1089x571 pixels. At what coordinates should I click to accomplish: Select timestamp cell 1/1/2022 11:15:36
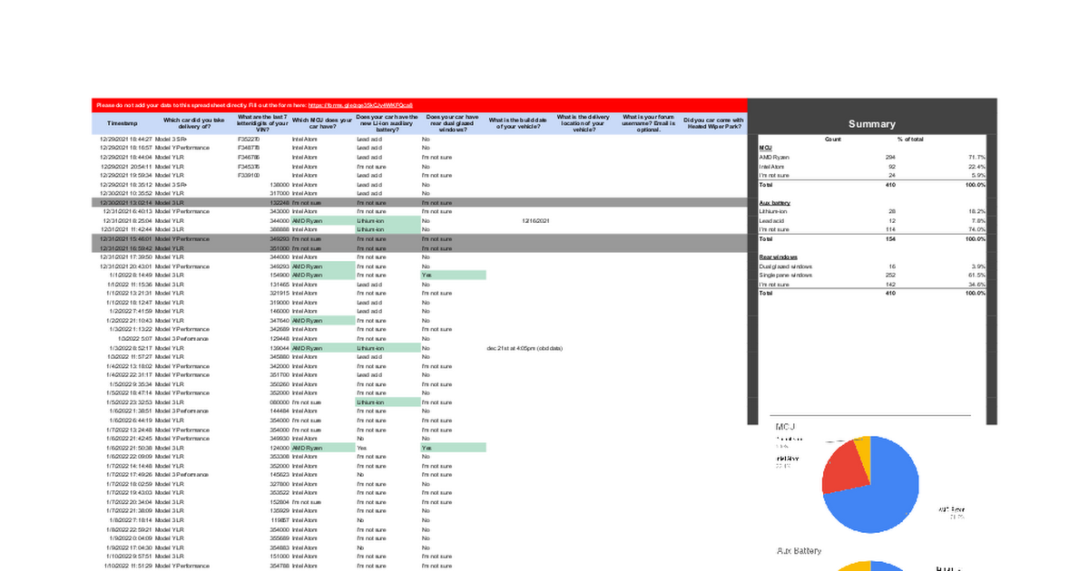[129, 285]
